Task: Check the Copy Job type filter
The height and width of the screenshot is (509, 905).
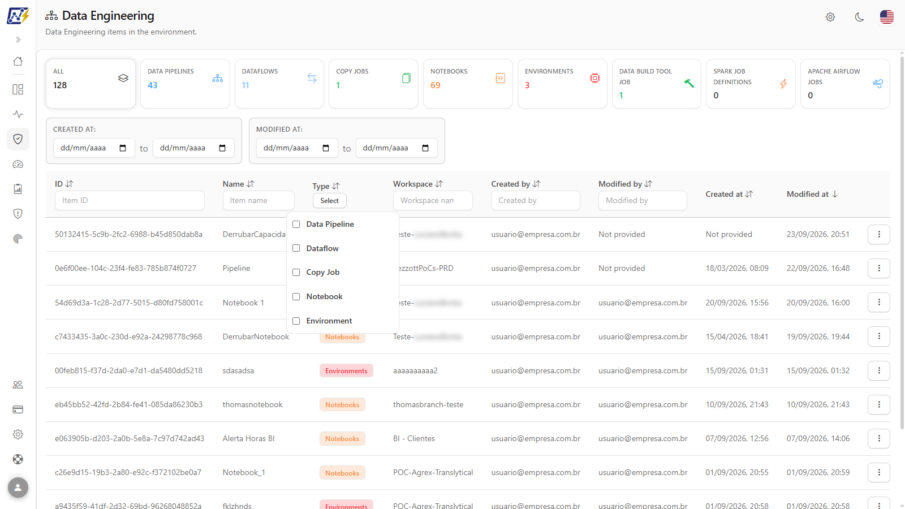Action: tap(296, 273)
